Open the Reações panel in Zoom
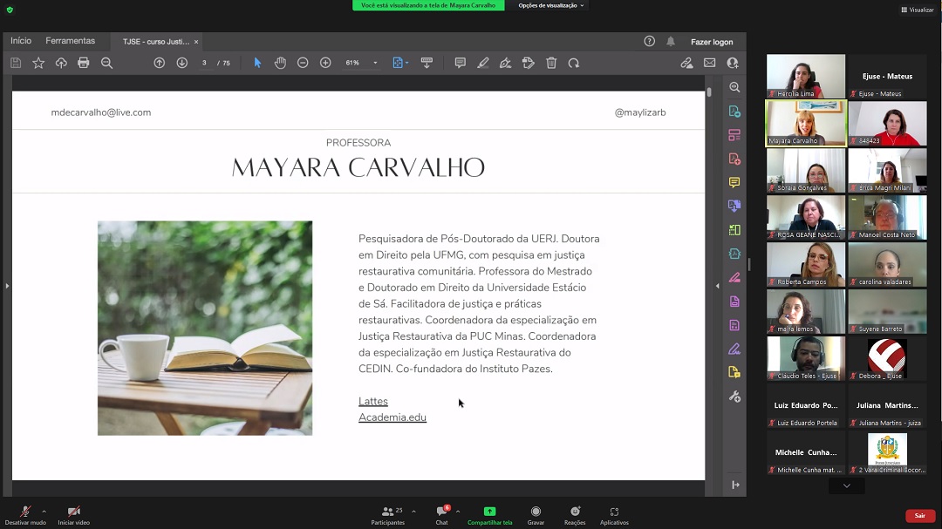942x529 pixels. coord(575,515)
